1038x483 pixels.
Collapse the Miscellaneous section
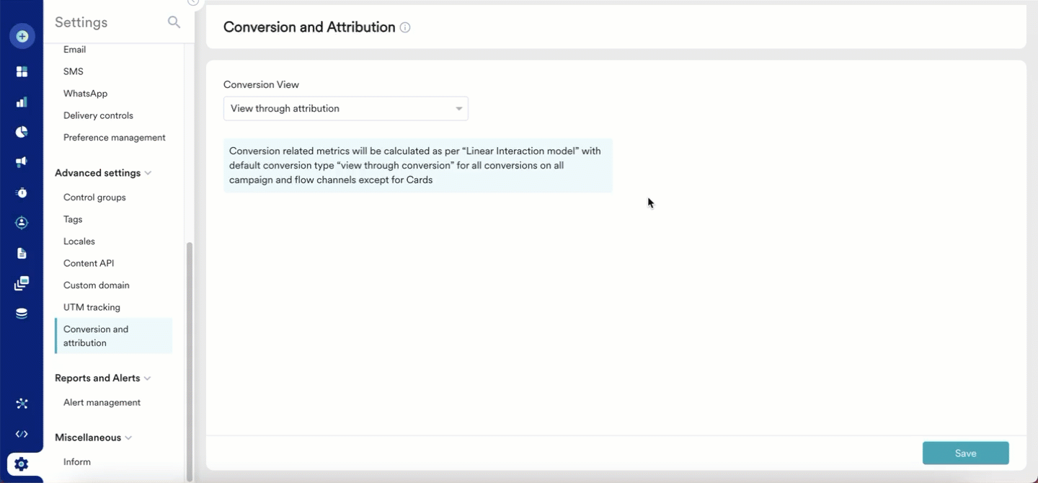click(128, 438)
